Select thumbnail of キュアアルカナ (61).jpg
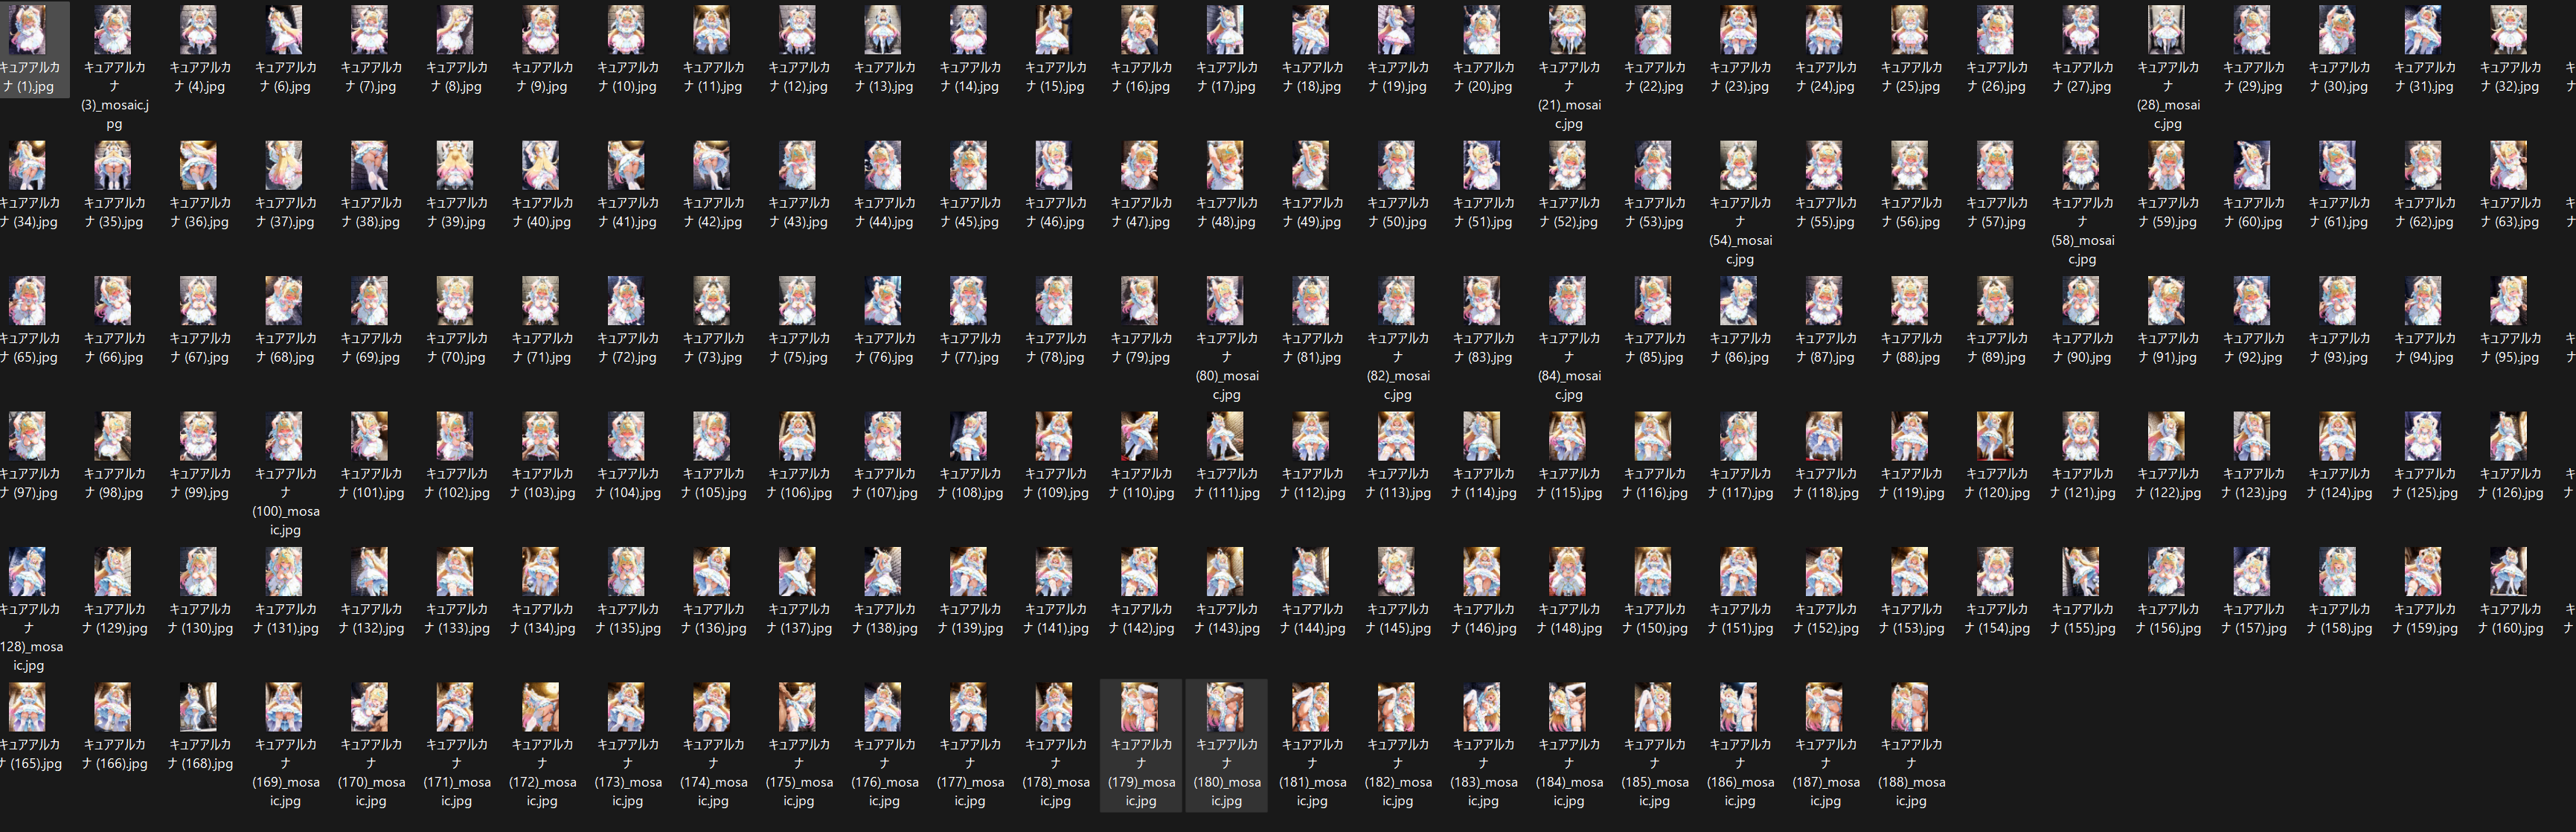 coord(2339,165)
